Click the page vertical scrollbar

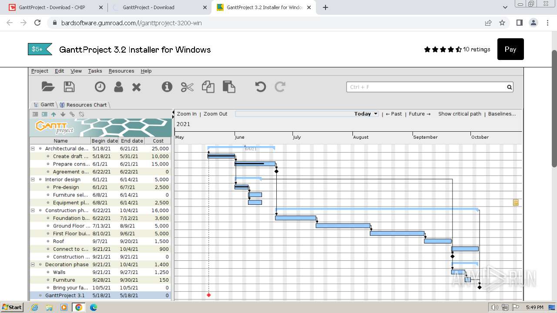coord(554,109)
